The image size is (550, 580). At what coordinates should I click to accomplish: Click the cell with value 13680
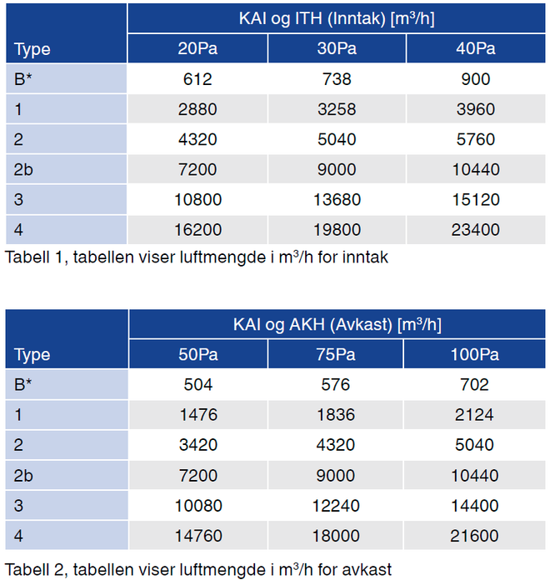point(337,200)
